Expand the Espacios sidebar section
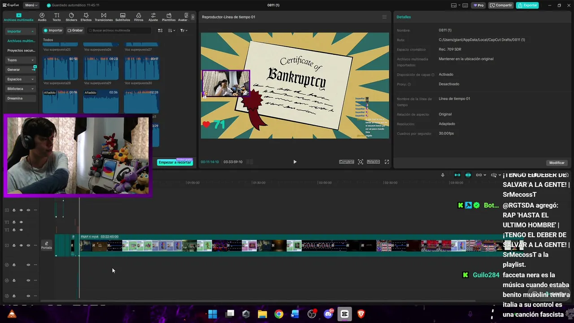 click(x=21, y=79)
